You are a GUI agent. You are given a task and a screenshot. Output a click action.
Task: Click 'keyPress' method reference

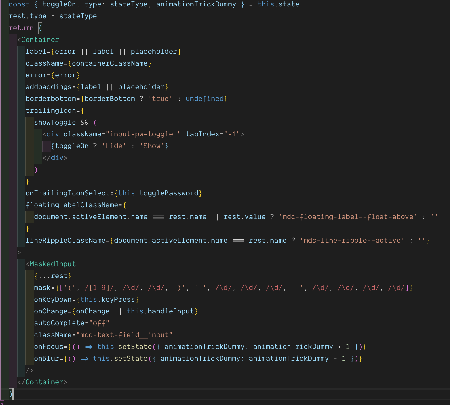click(118, 300)
